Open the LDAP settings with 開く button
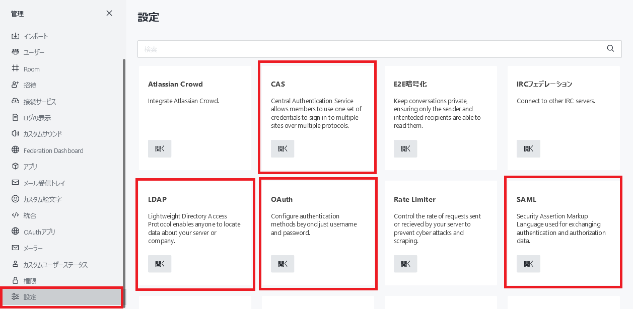The height and width of the screenshot is (309, 633). (160, 264)
